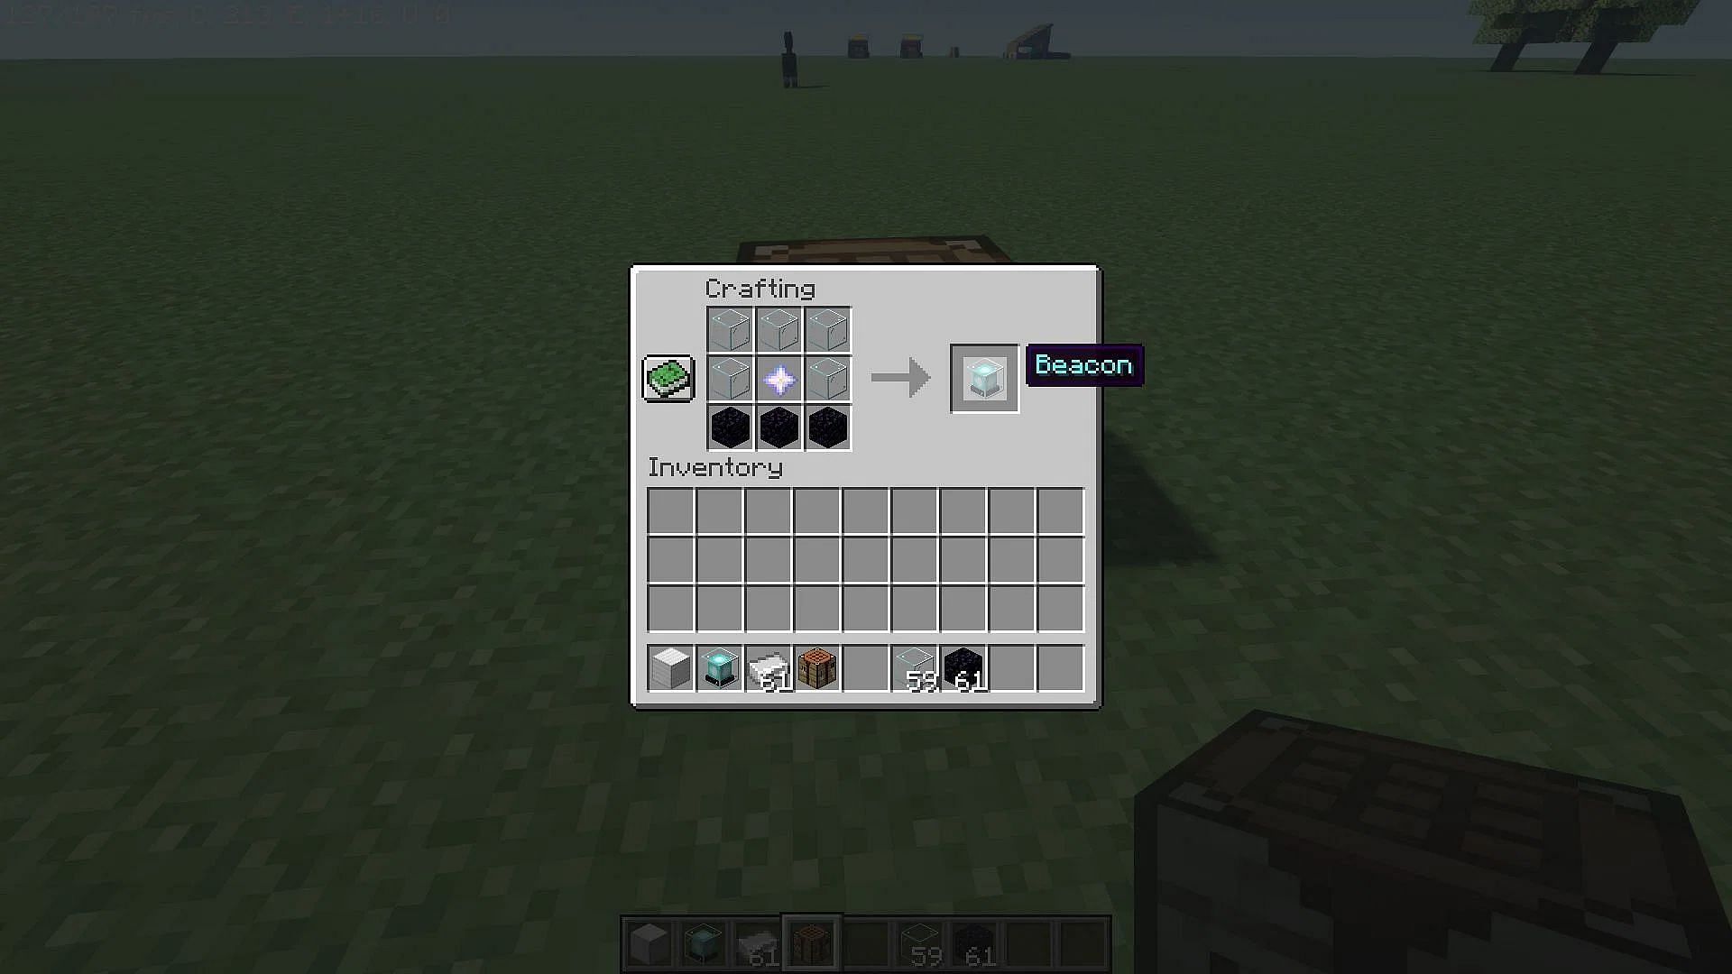The width and height of the screenshot is (1732, 974).
Task: Select the obsidian block bottom-center
Action: click(x=778, y=426)
